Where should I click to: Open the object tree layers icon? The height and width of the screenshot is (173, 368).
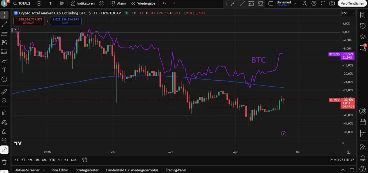click(x=363, y=37)
